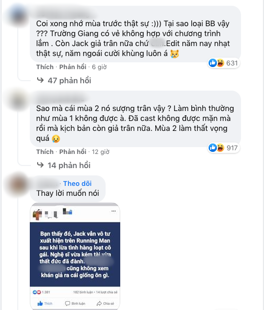This screenshot has width=264, height=310.
Task: Click the Bình luận comment bubble icon
Action: (x=67, y=303)
